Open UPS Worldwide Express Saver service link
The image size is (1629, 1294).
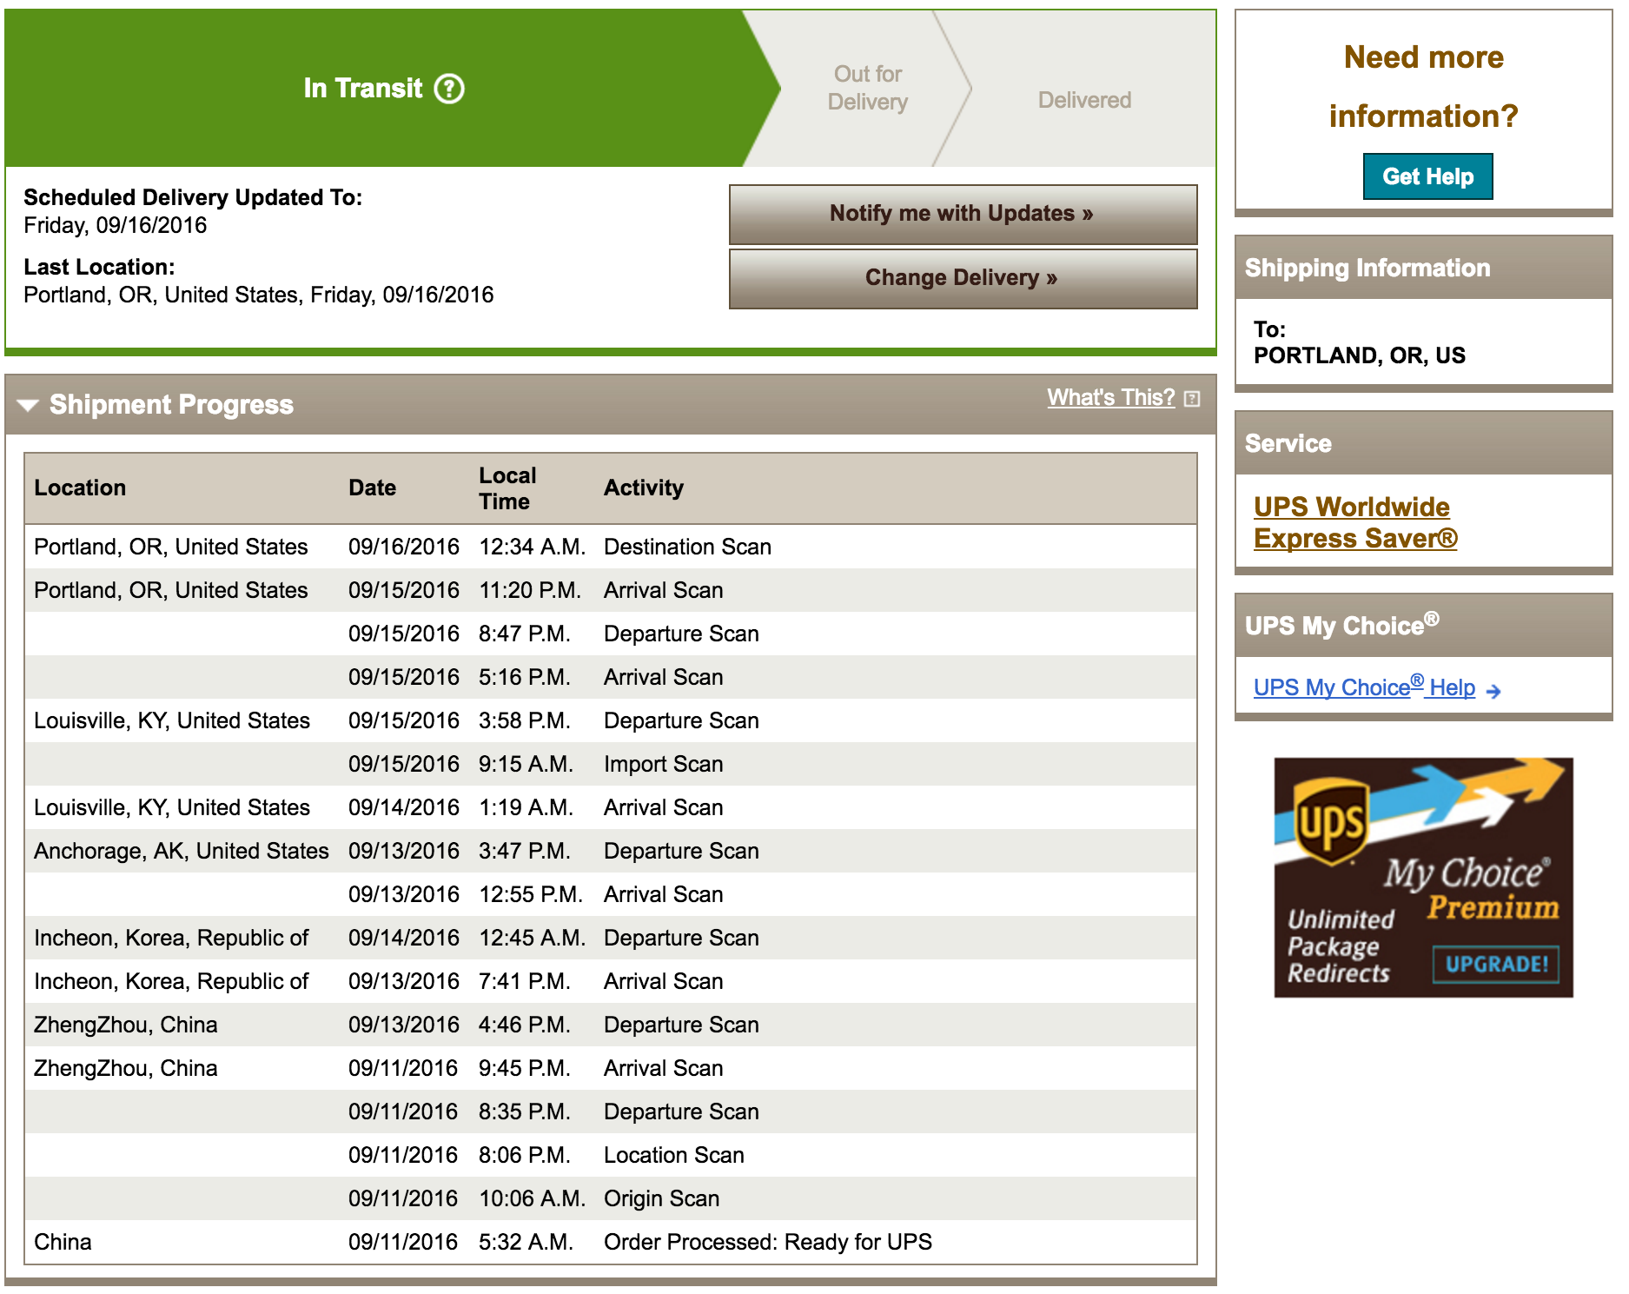(x=1355, y=522)
